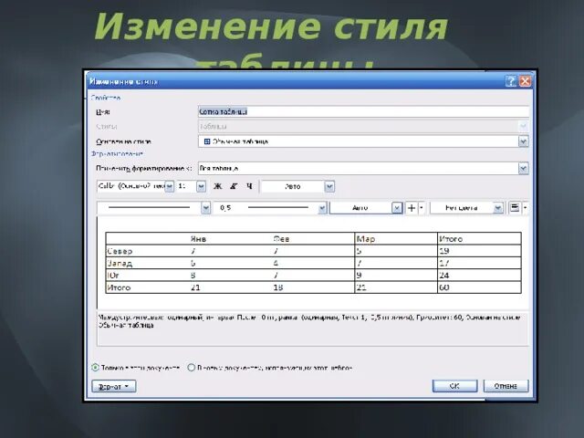Open the border color 'Авто' dropdown

pos(397,208)
